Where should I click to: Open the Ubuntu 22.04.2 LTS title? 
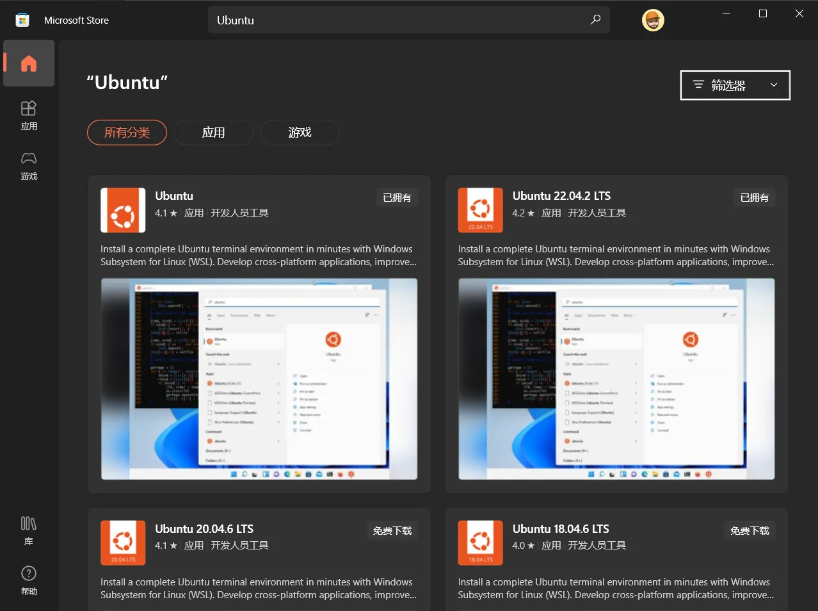click(x=561, y=196)
